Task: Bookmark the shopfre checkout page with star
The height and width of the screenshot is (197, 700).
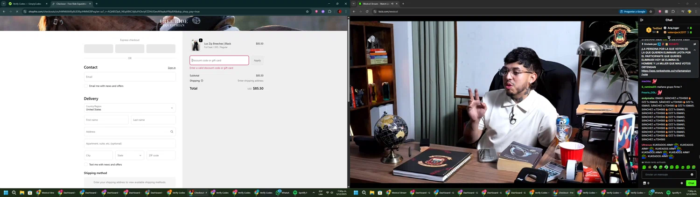Action: click(x=307, y=11)
